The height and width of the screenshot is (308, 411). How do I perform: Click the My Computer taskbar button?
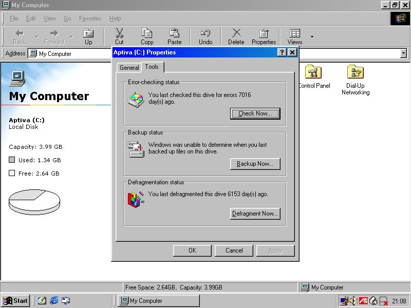coord(159,301)
